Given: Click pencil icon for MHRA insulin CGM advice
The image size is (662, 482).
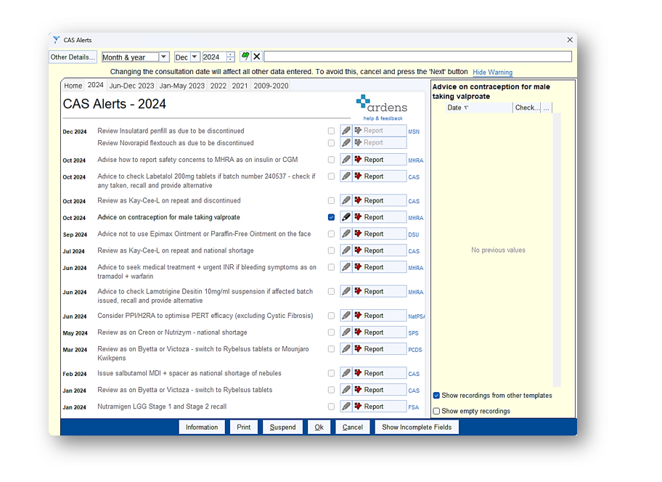Looking at the screenshot, I should coord(346,160).
